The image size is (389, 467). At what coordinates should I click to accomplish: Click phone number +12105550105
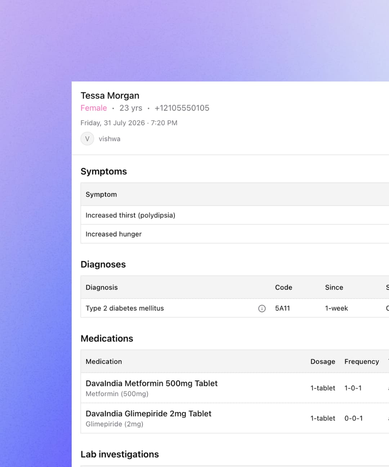[182, 108]
